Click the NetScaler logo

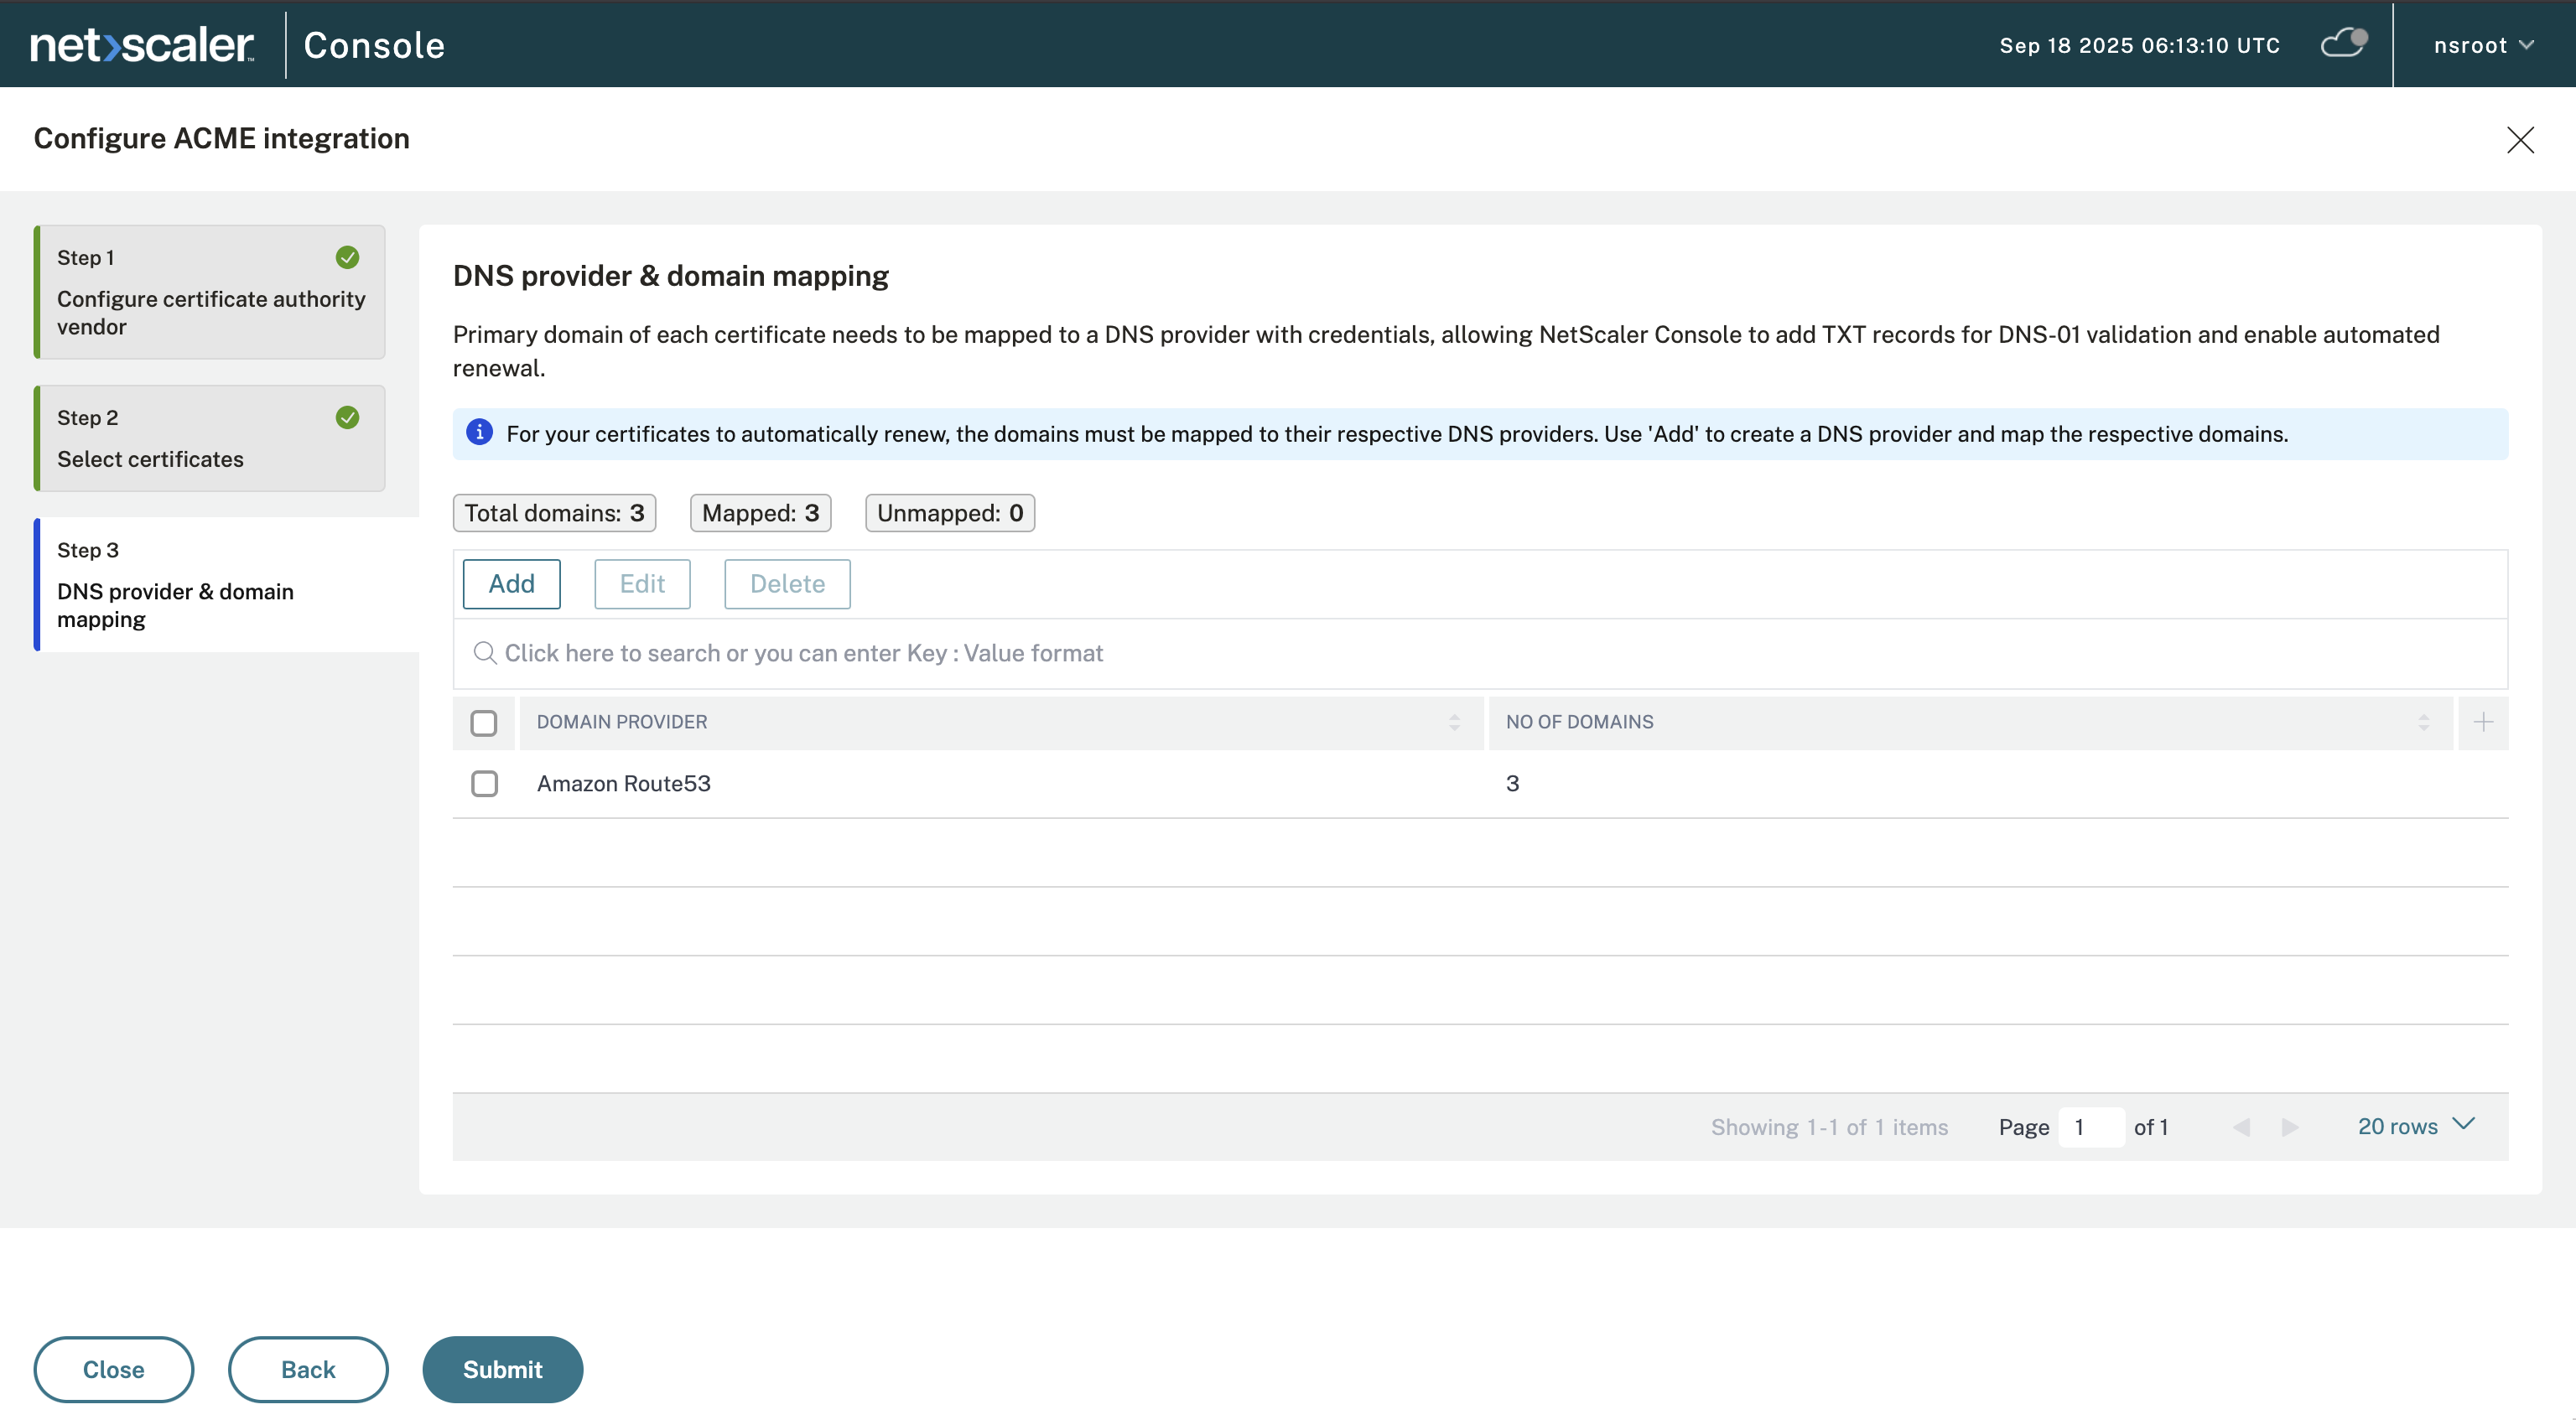(141, 45)
